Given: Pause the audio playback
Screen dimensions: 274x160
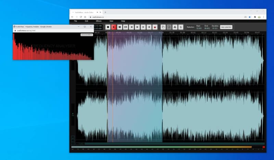Looking at the screenshot, I should 120,27.
